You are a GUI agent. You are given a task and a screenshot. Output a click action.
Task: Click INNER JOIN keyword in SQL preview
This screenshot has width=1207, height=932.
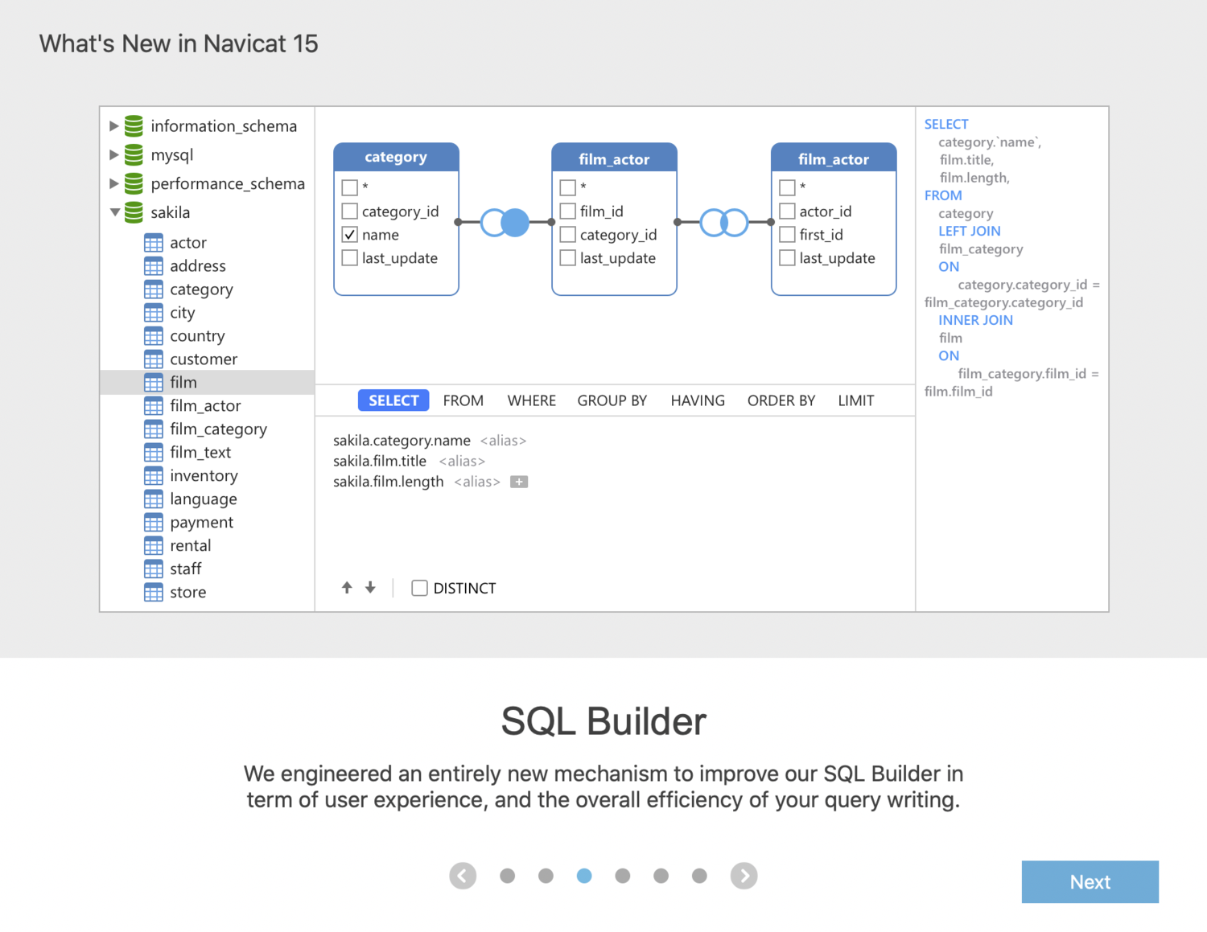[x=975, y=320]
